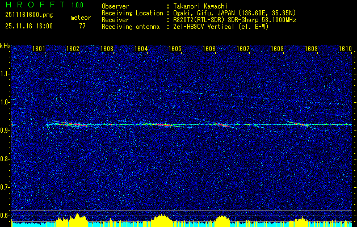Click the green meteor label

point(81,18)
